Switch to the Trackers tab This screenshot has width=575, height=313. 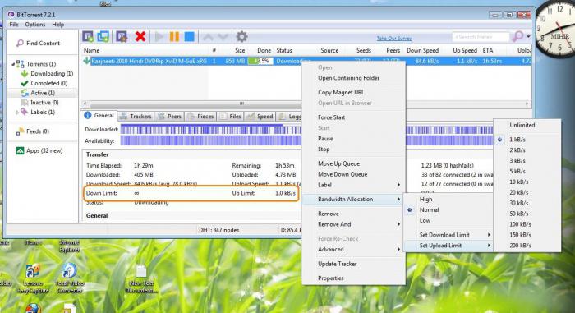pos(136,117)
